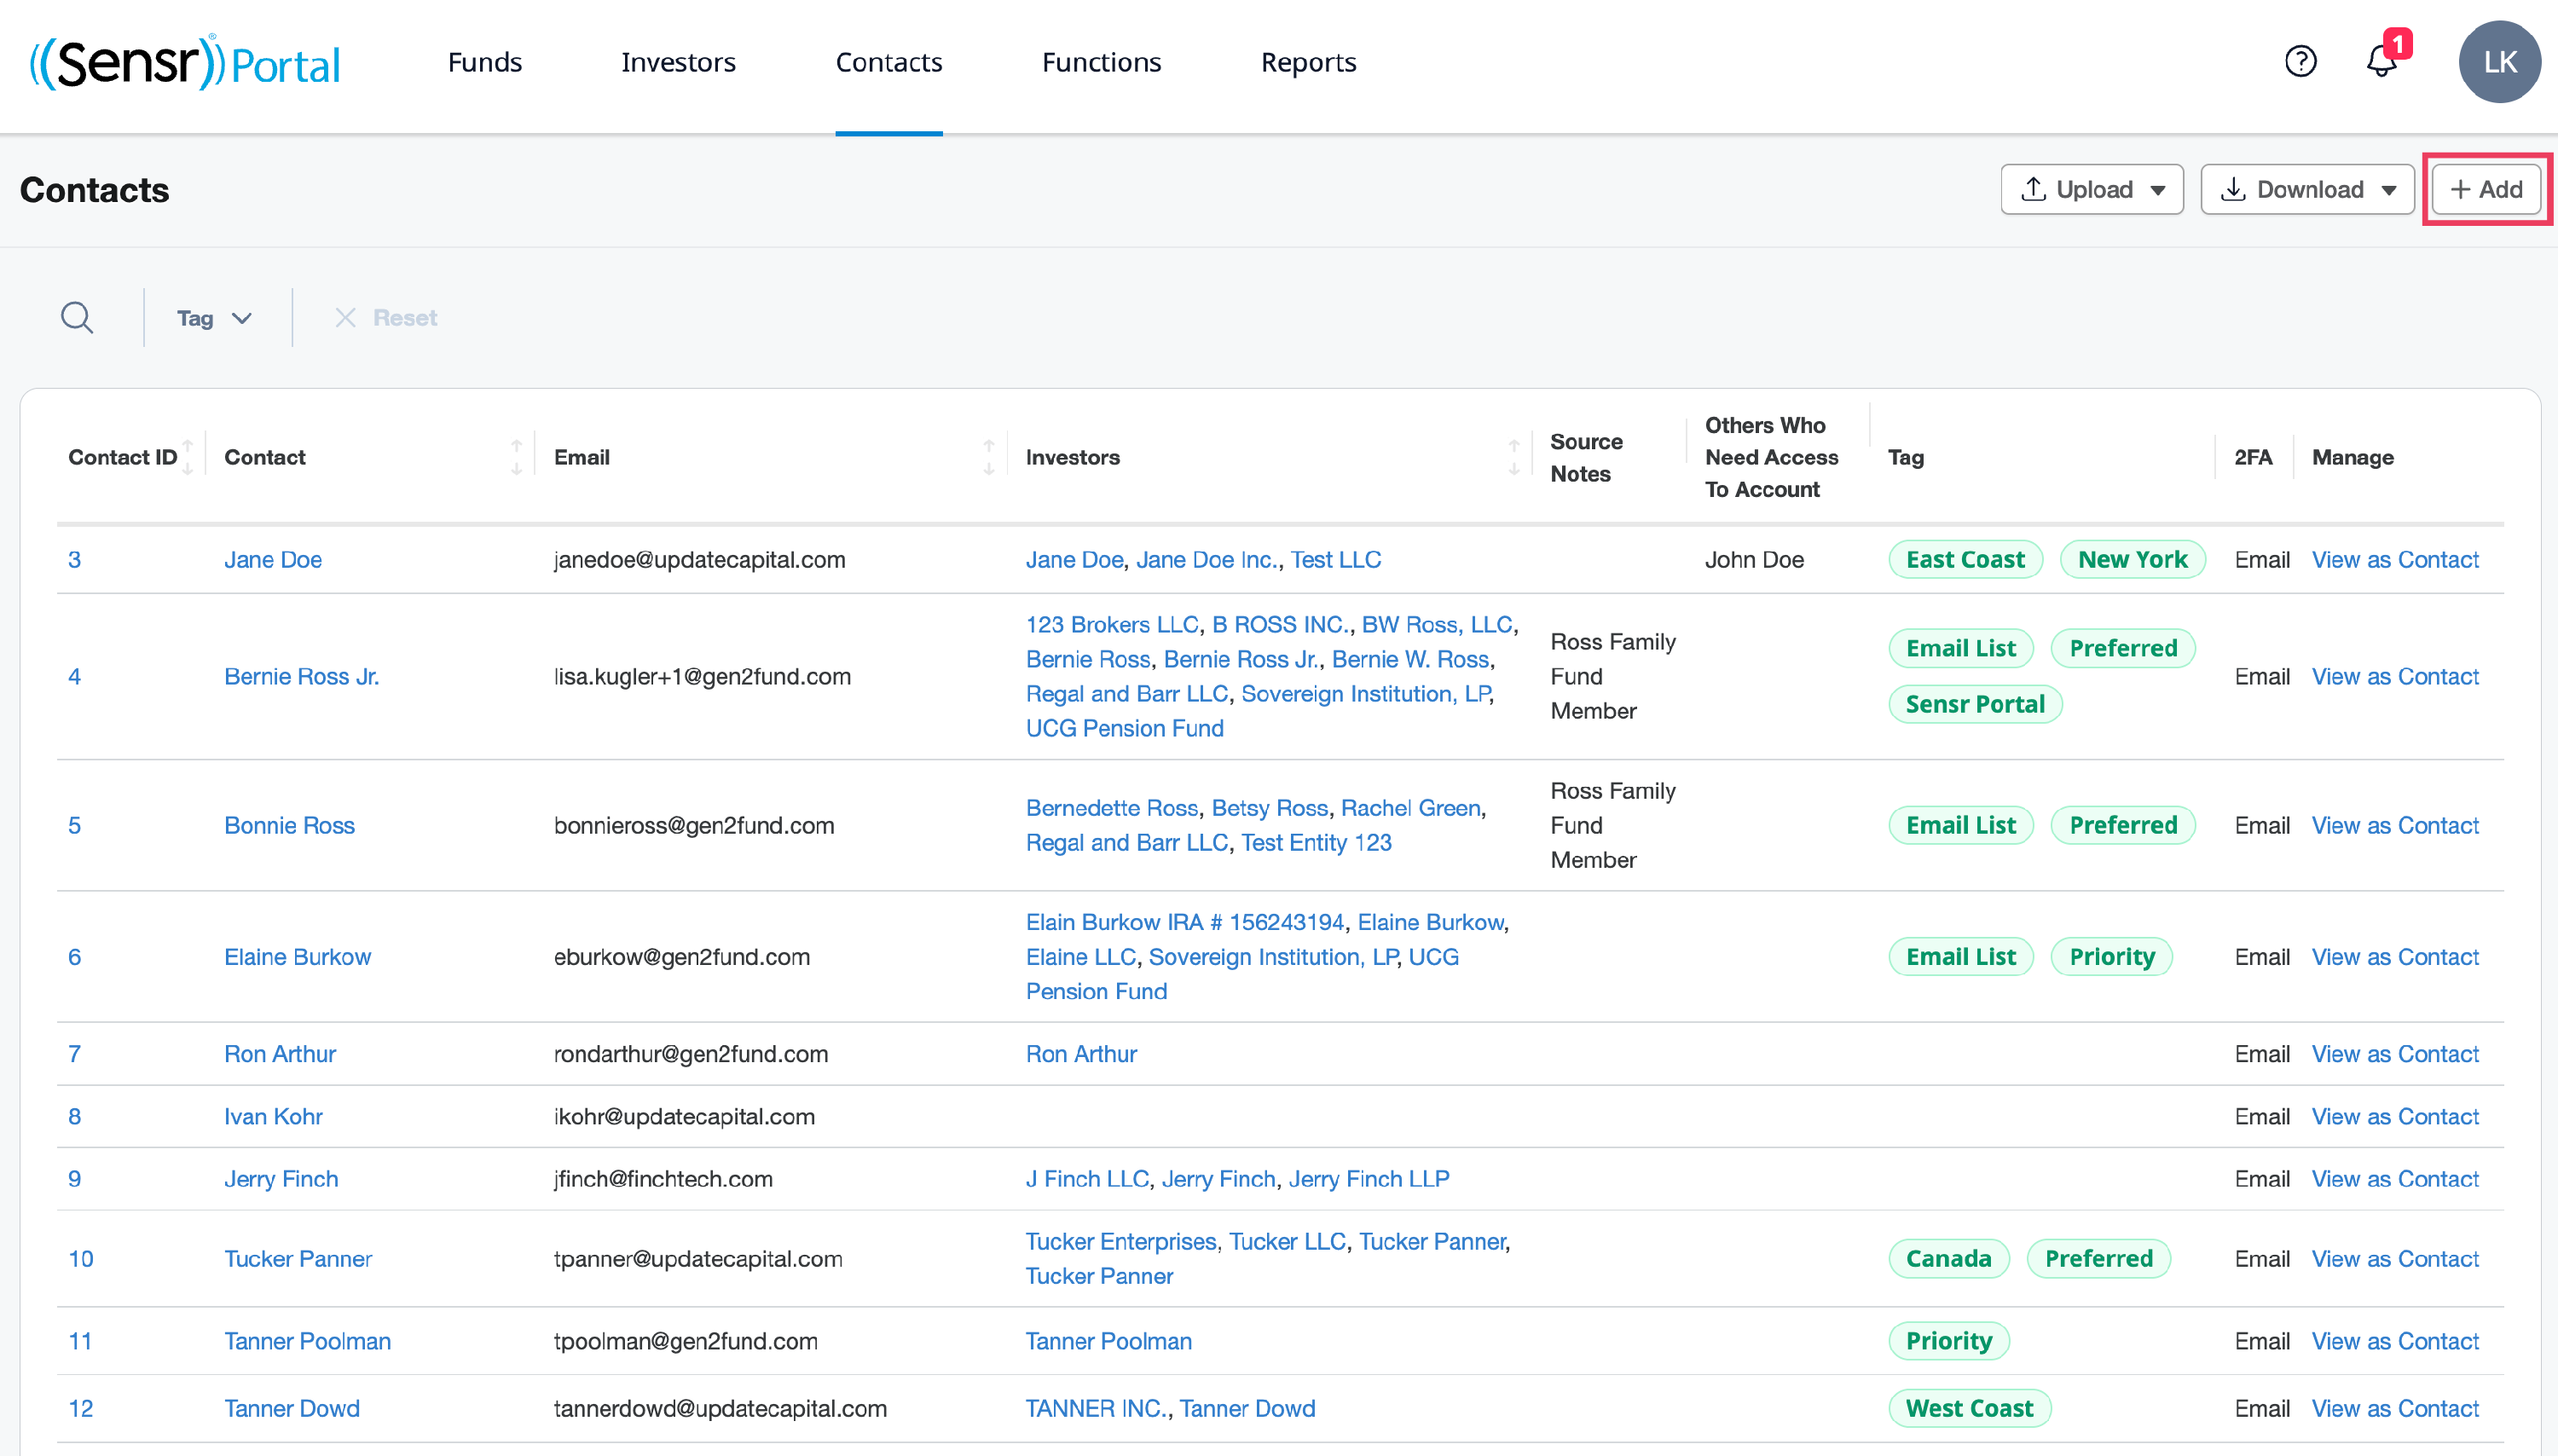This screenshot has width=2558, height=1456.
Task: Reset the filters
Action: pyautogui.click(x=386, y=318)
